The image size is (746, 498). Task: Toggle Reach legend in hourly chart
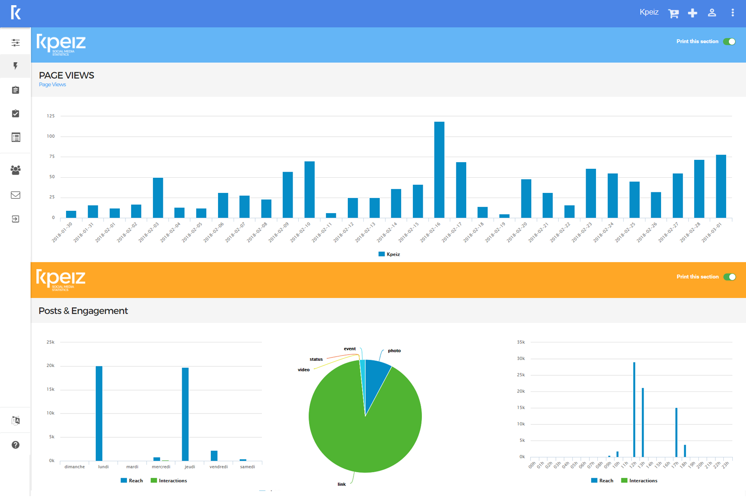click(602, 481)
